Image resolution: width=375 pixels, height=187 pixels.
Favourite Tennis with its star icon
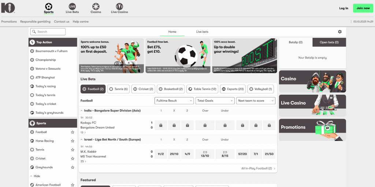tap(73, 150)
